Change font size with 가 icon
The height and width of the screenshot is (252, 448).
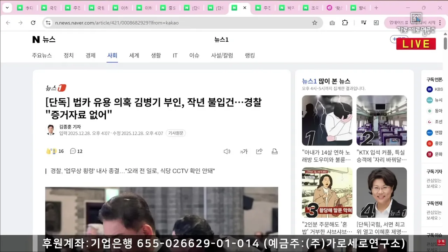click(x=244, y=151)
